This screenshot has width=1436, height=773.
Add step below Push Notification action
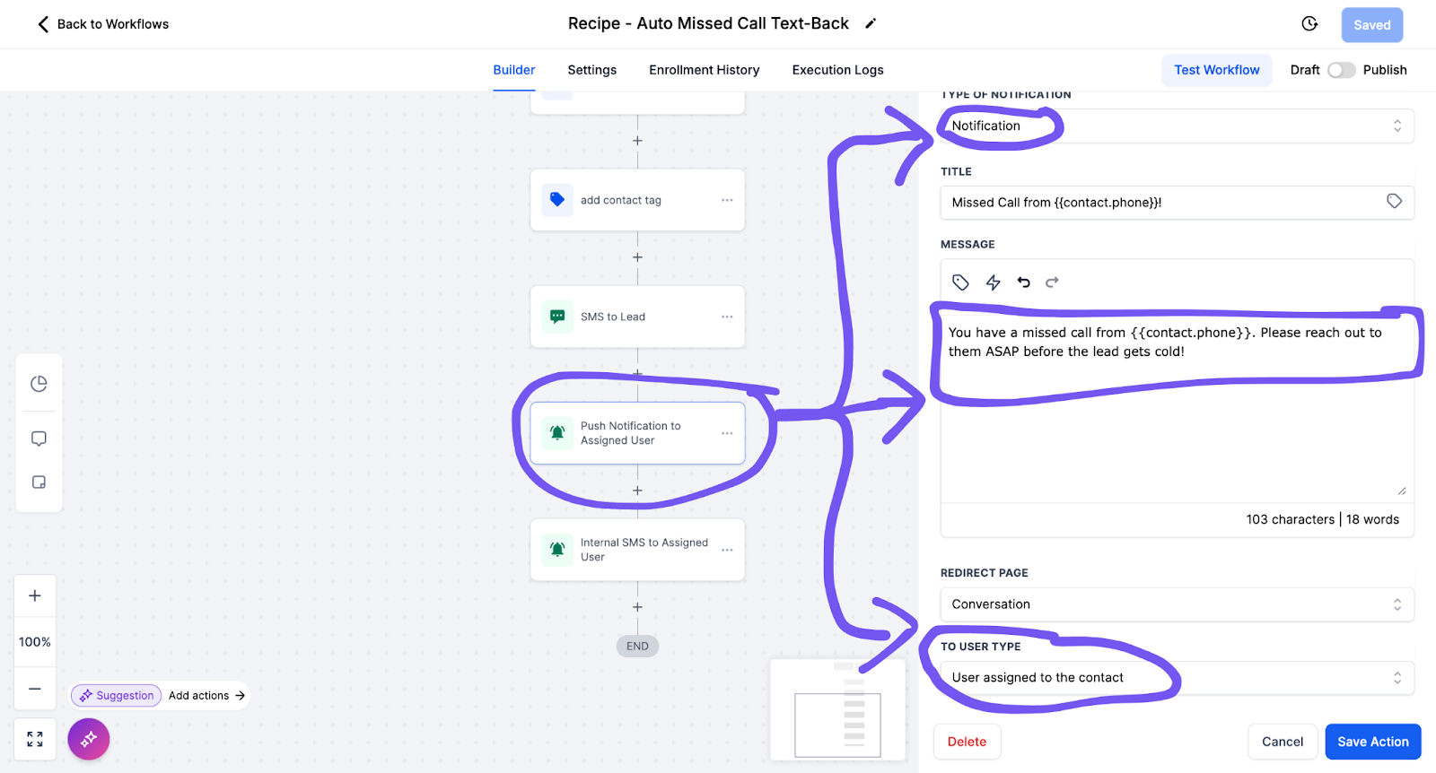click(637, 491)
